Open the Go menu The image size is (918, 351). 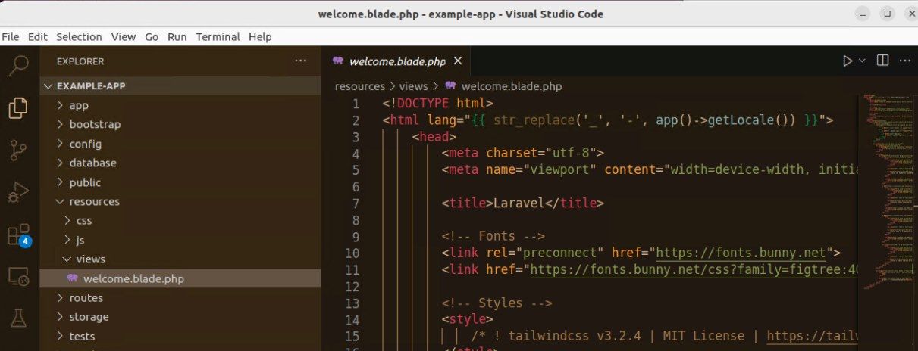(x=152, y=36)
